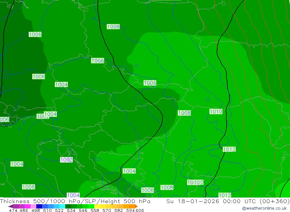The height and width of the screenshot is (212, 290).
Task: Click the map title 'Thickness 500/1000 hPa/SLP/Height 500 hPa'
Action: 75,201
